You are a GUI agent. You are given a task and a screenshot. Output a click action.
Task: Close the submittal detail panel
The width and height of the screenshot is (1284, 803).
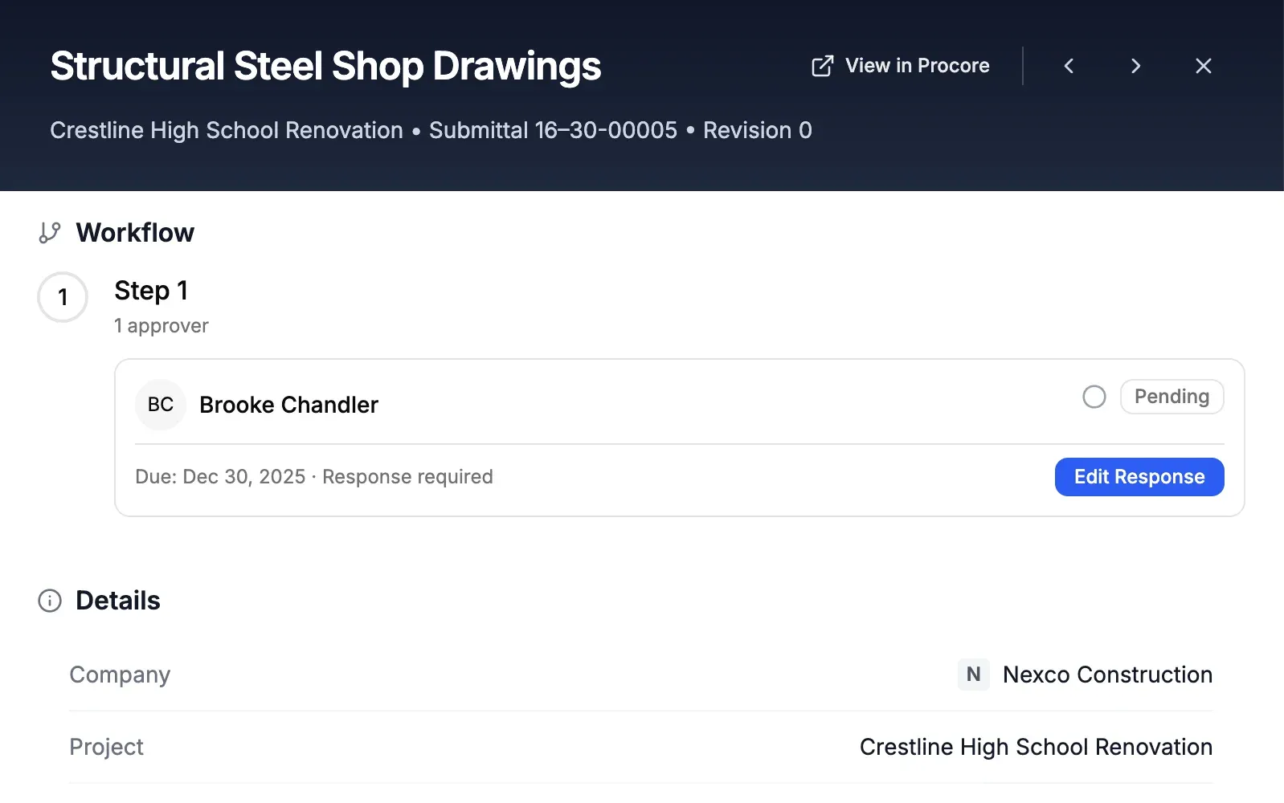[1203, 66]
